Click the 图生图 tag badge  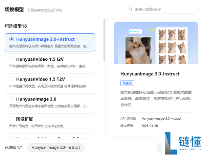click(x=127, y=83)
